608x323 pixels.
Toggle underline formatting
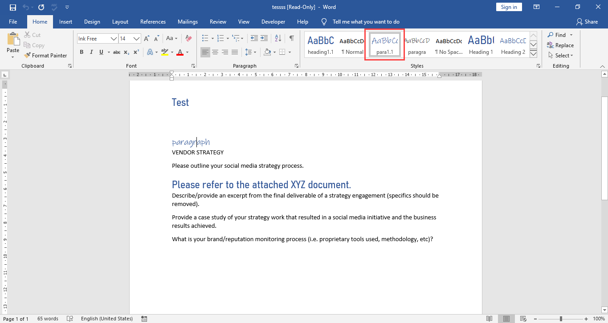tap(102, 52)
